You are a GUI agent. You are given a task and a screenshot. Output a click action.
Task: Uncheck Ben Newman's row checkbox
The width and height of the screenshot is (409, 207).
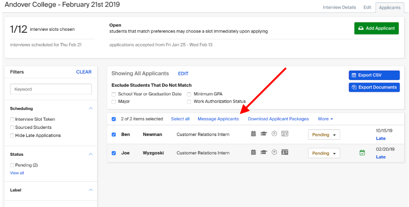[114, 135]
